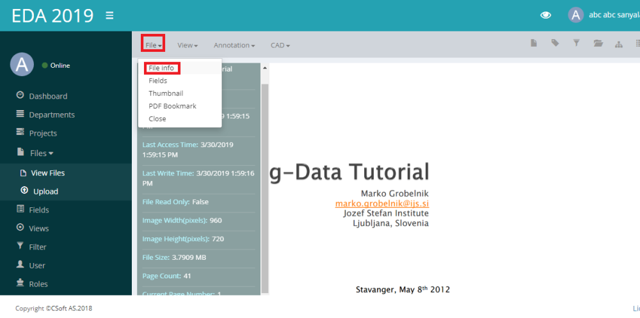Click the Last Write Time entry
Viewport: 640px width, 318px height.
coord(198,179)
